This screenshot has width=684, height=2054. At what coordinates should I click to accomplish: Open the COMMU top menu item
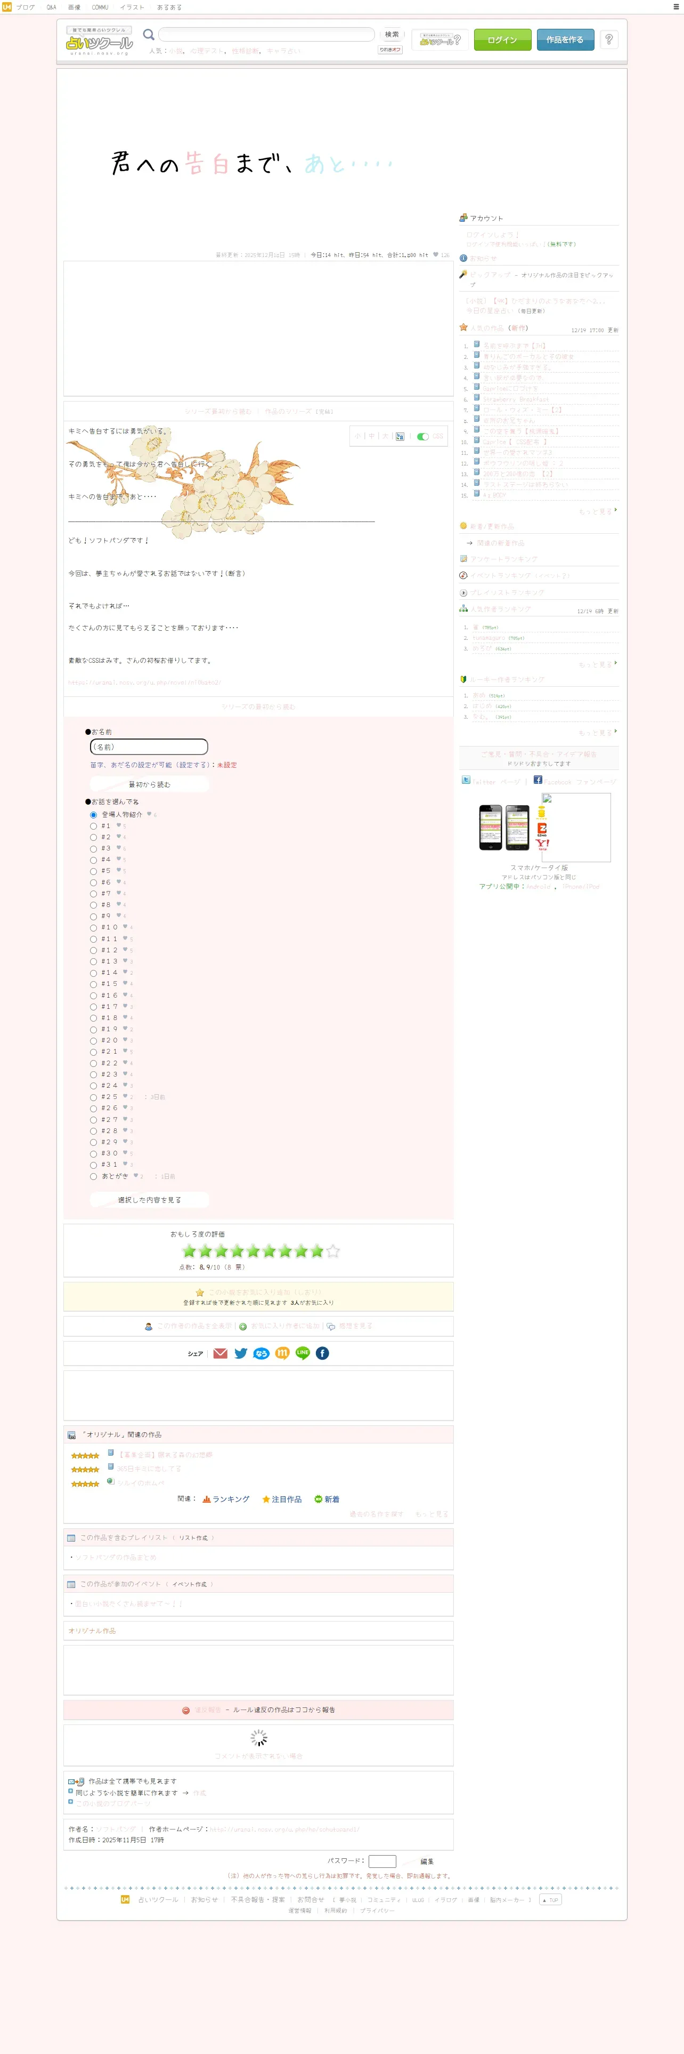pyautogui.click(x=100, y=7)
